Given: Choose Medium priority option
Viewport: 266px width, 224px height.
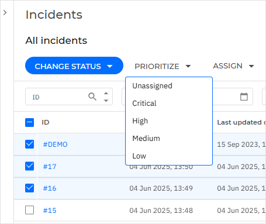Looking at the screenshot, I should (x=169, y=139).
